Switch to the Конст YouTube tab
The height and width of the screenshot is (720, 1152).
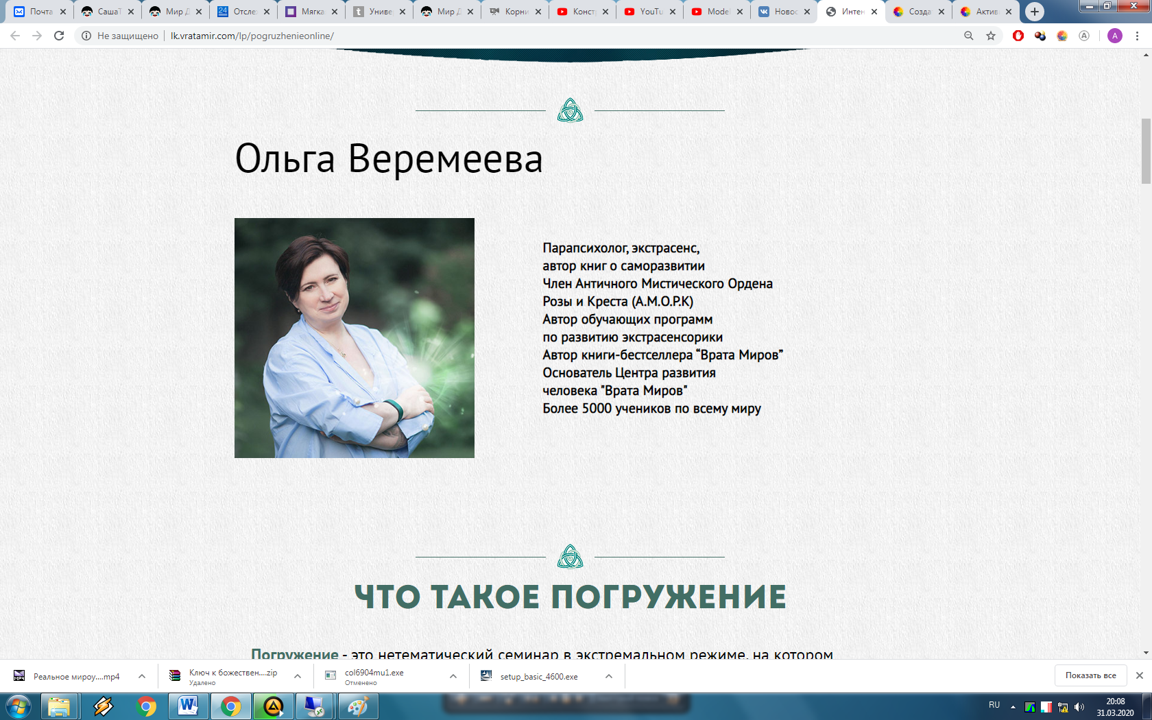point(584,12)
